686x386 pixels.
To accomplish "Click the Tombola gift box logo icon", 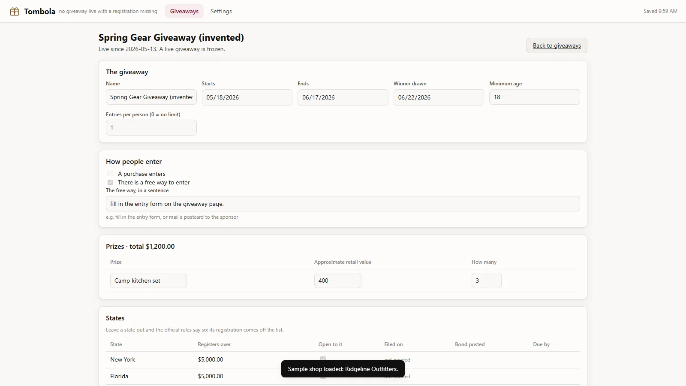I will (15, 12).
